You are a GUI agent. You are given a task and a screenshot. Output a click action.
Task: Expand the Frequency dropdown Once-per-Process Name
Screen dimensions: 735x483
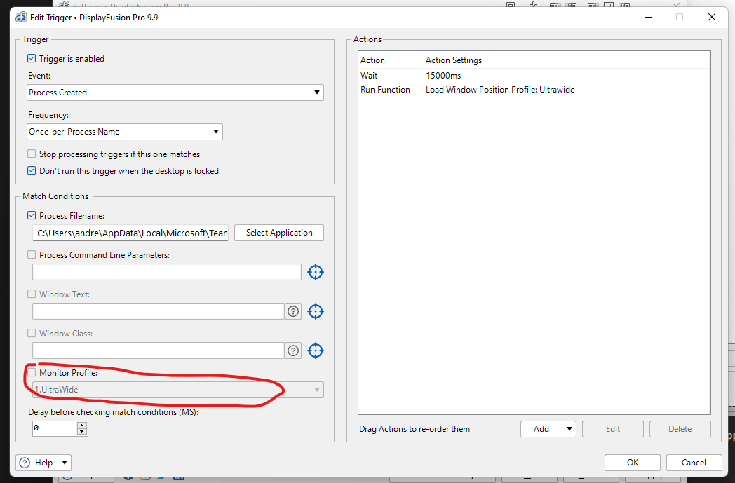[x=125, y=132]
